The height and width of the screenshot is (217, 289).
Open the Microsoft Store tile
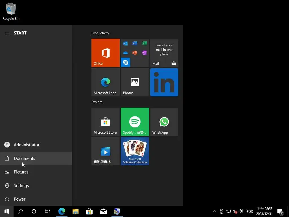[106, 122]
